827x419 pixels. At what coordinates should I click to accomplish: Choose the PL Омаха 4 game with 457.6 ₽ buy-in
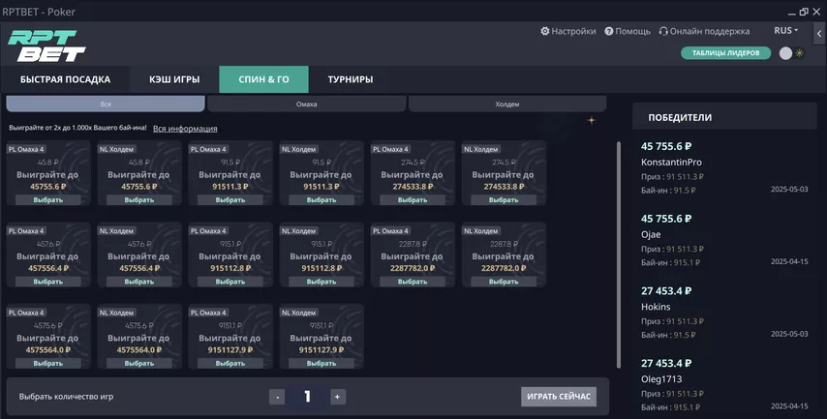pyautogui.click(x=48, y=282)
